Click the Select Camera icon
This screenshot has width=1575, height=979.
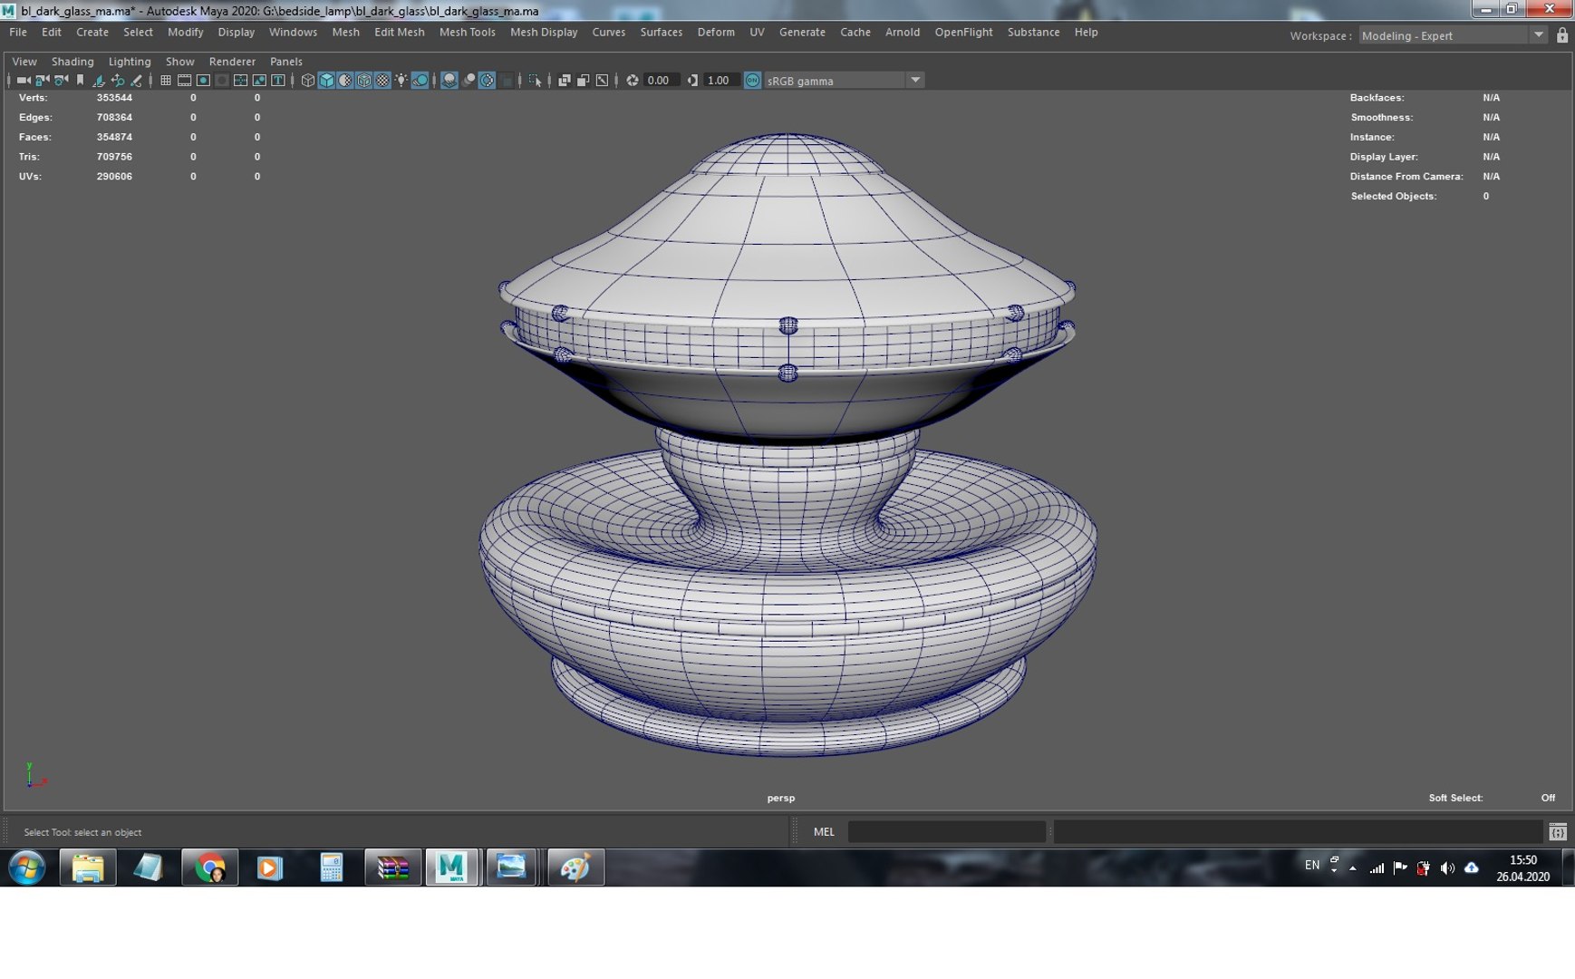coord(23,81)
